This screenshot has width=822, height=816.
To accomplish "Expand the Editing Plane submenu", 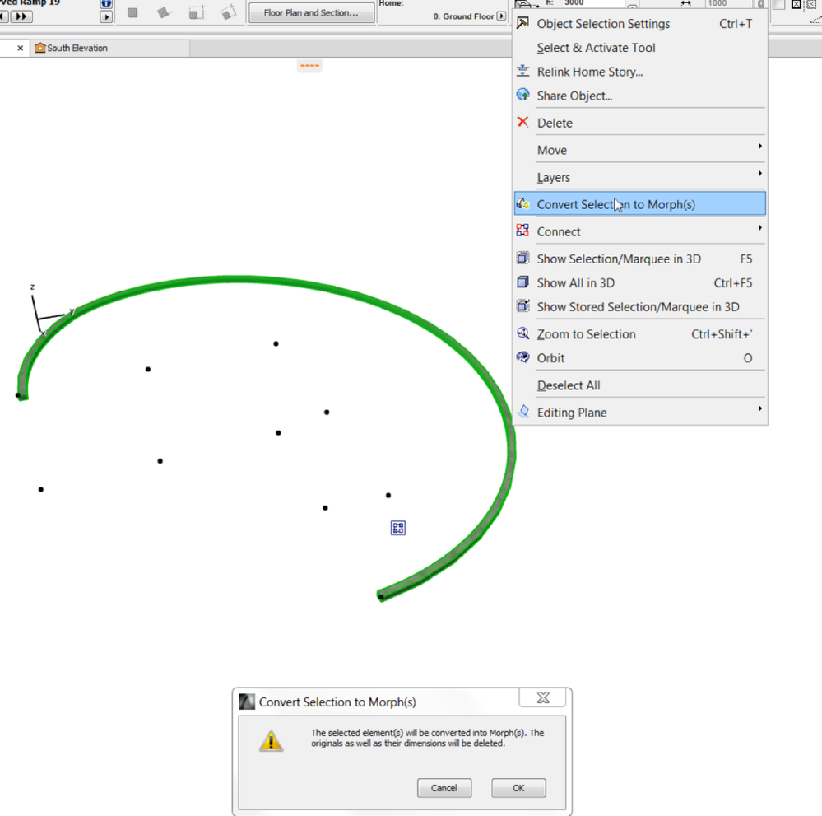I will (x=639, y=413).
